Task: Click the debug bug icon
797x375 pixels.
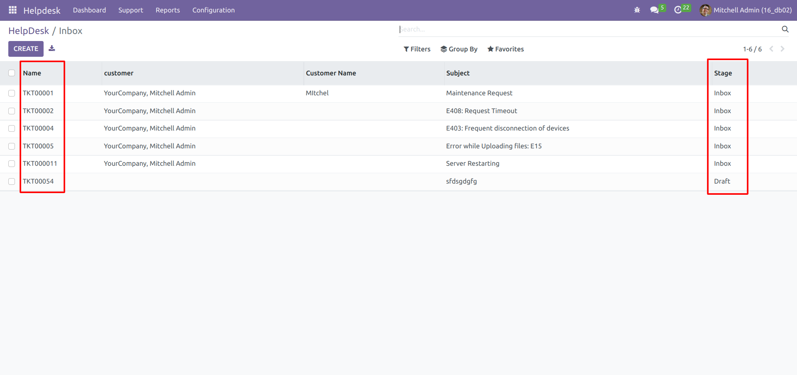Action: (637, 10)
